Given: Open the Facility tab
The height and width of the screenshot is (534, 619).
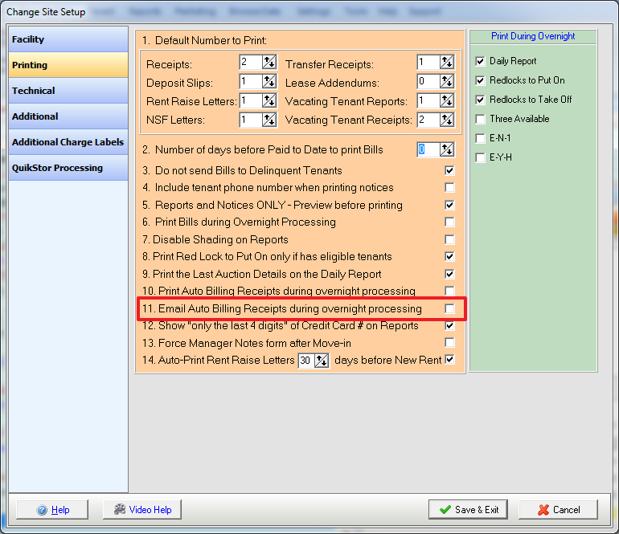Looking at the screenshot, I should pos(68,39).
